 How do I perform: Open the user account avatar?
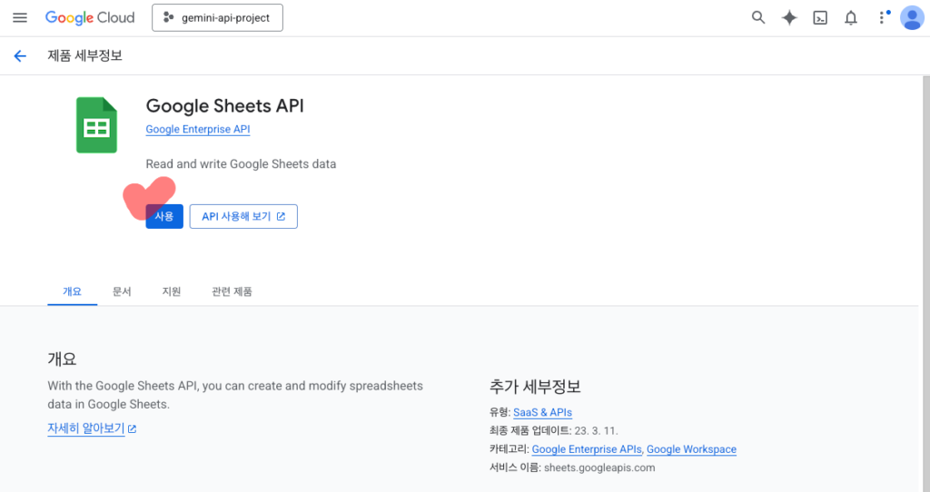point(911,18)
